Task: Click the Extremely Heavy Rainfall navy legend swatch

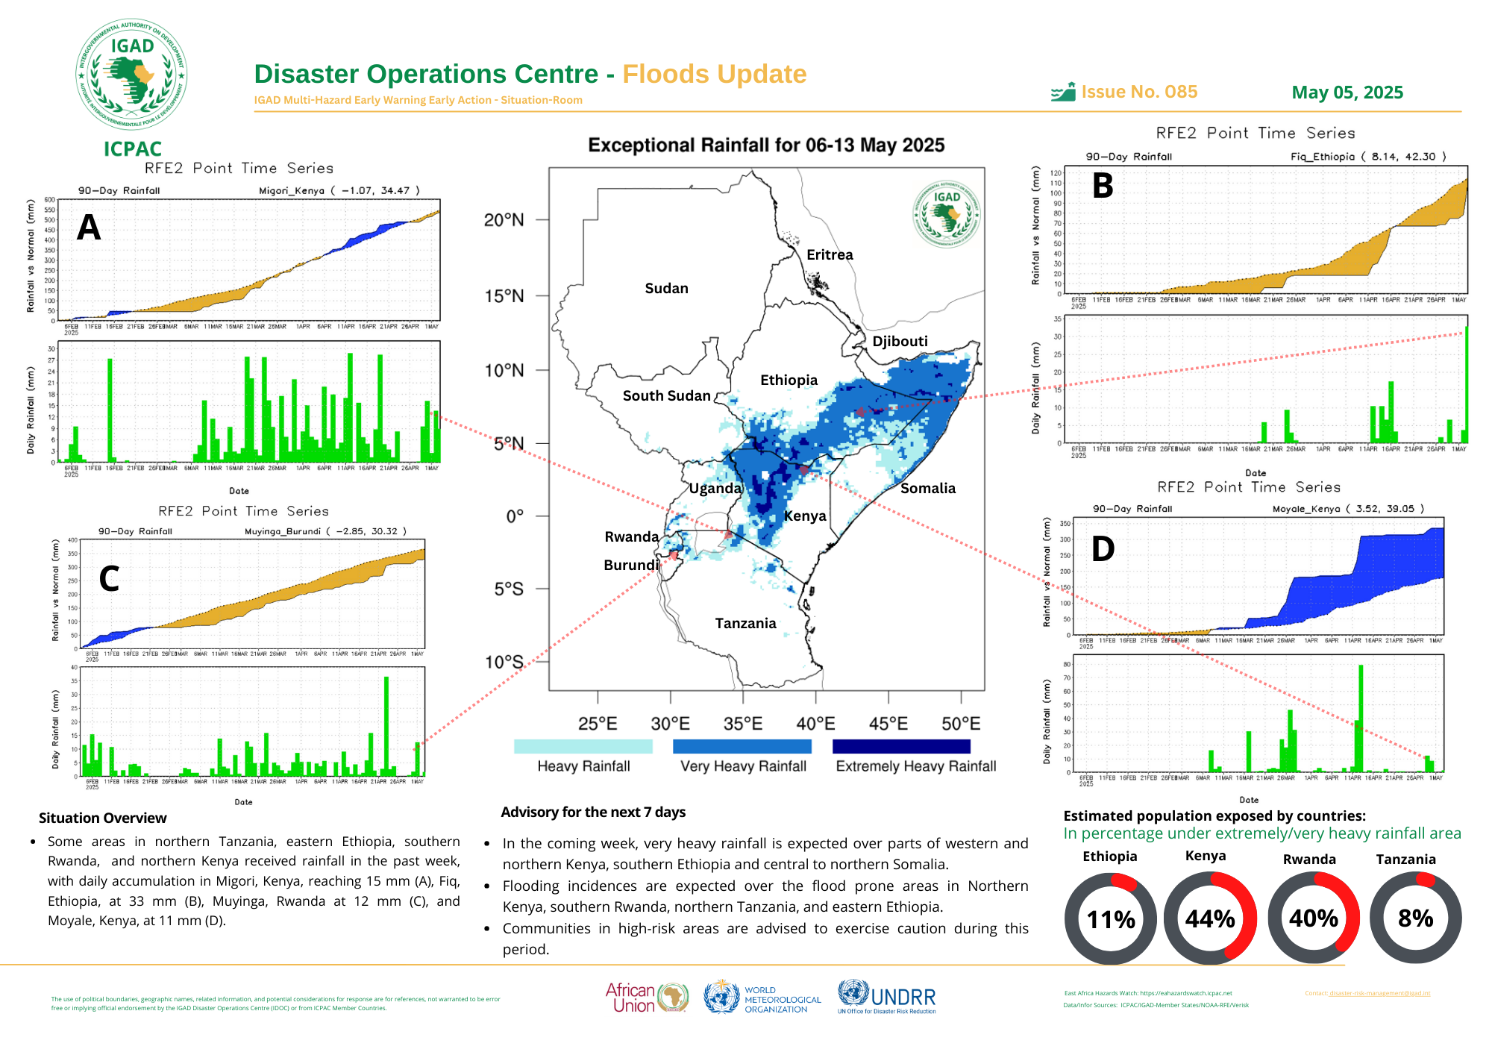Action: coord(901,746)
